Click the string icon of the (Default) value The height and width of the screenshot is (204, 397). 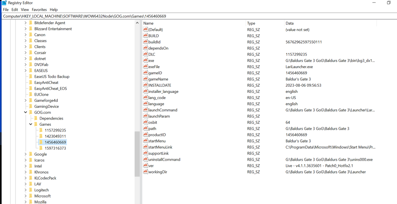145,29
